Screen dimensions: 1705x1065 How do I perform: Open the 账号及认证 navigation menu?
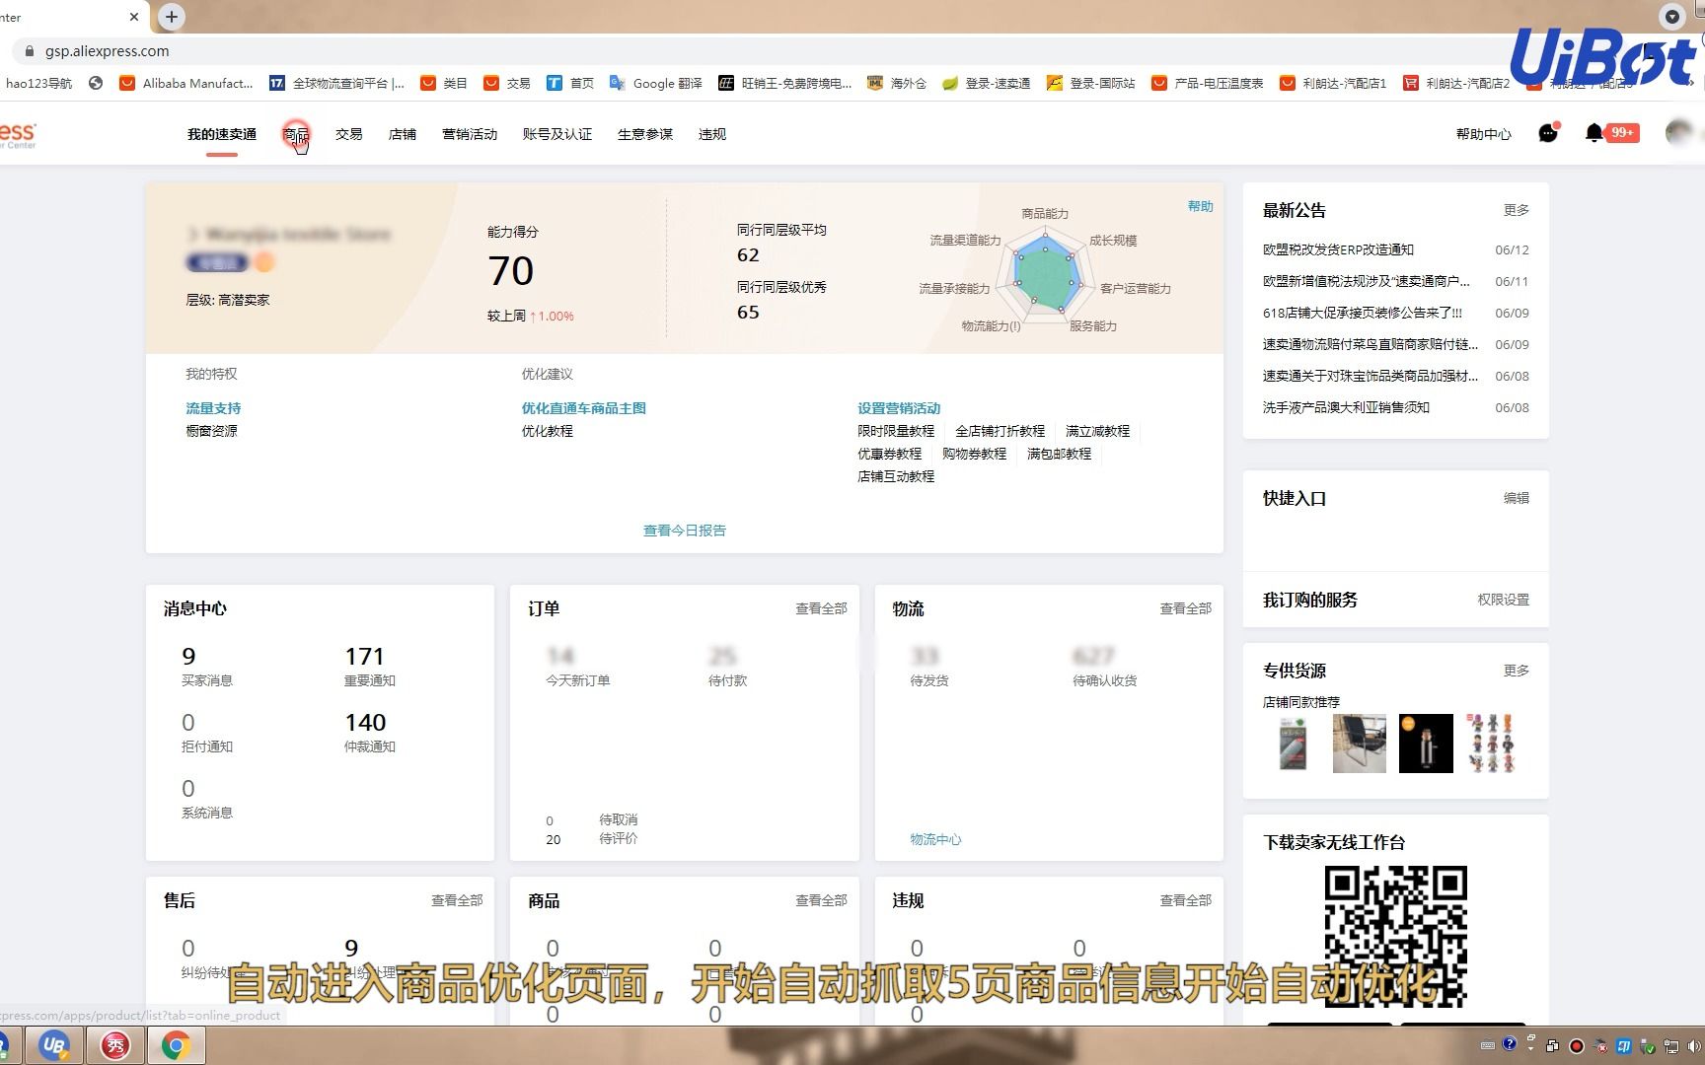point(557,134)
